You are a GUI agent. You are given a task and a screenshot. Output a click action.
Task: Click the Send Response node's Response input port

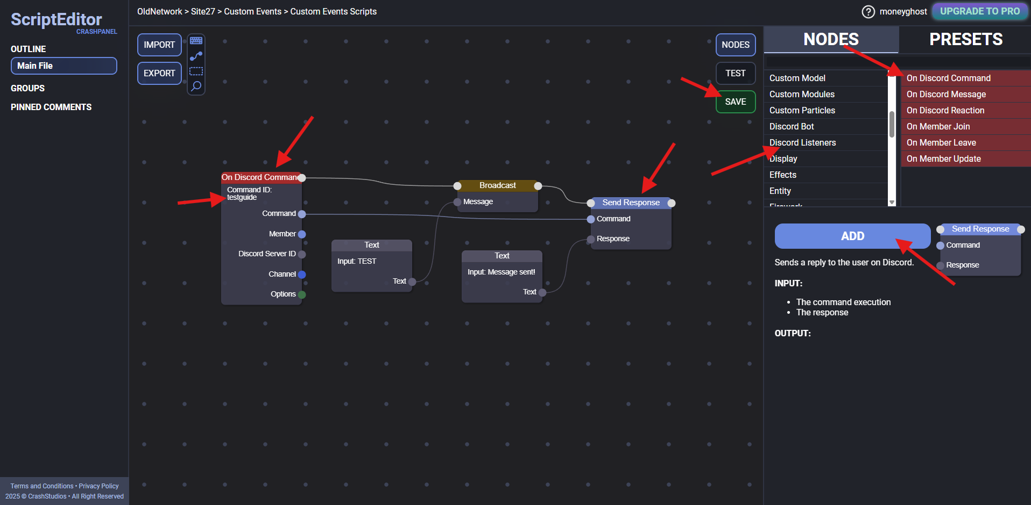591,239
